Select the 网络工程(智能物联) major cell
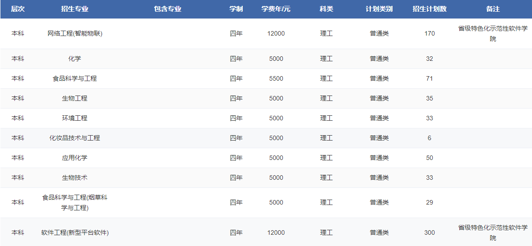Viewport: 532px width, 246px height. click(75, 33)
